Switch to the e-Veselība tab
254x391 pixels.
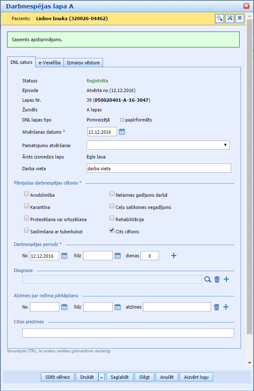tap(50, 63)
